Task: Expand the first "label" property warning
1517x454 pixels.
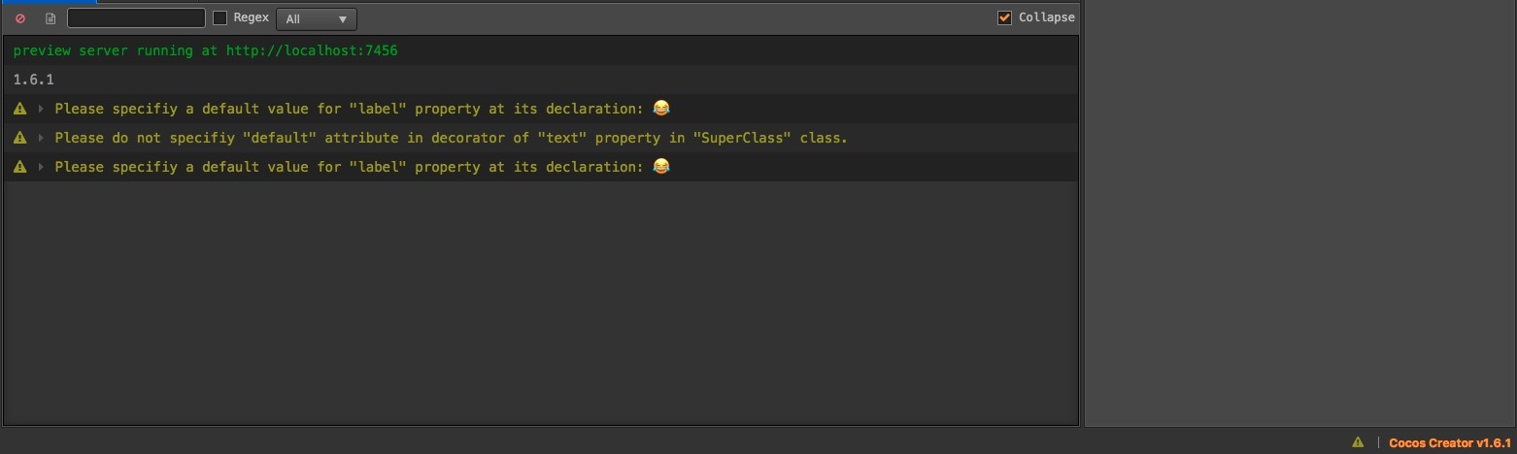Action: click(41, 109)
